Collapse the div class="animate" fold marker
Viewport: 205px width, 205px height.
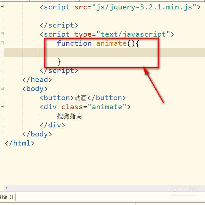2,107
